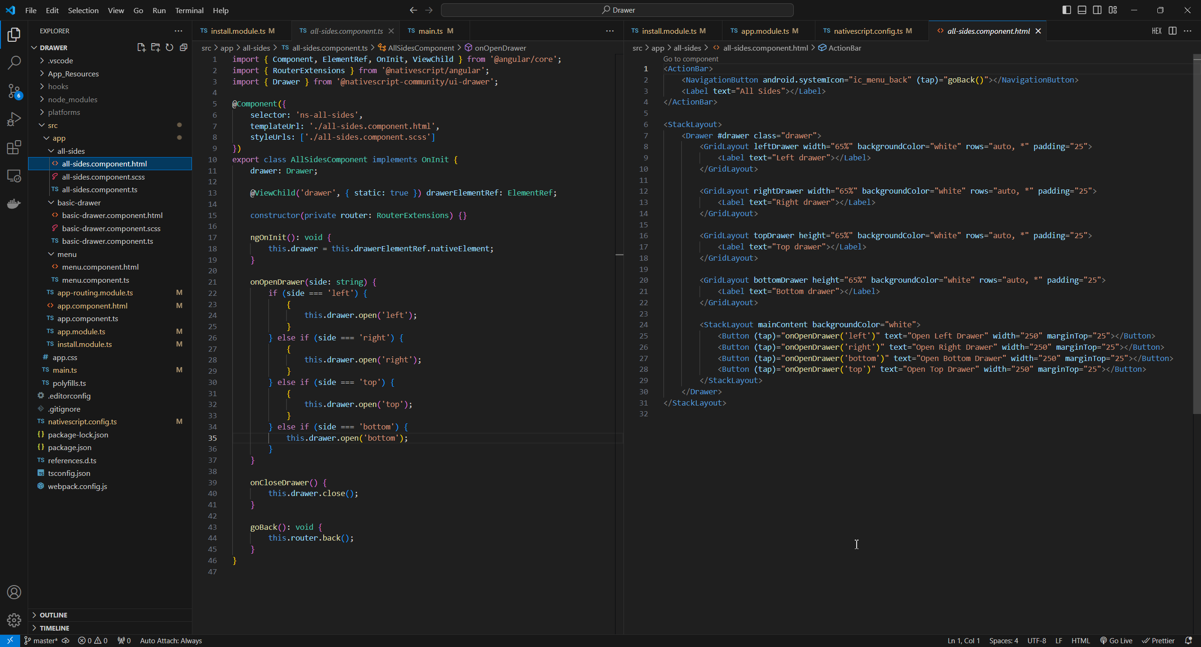Collapse all folders in explorer

(x=183, y=47)
